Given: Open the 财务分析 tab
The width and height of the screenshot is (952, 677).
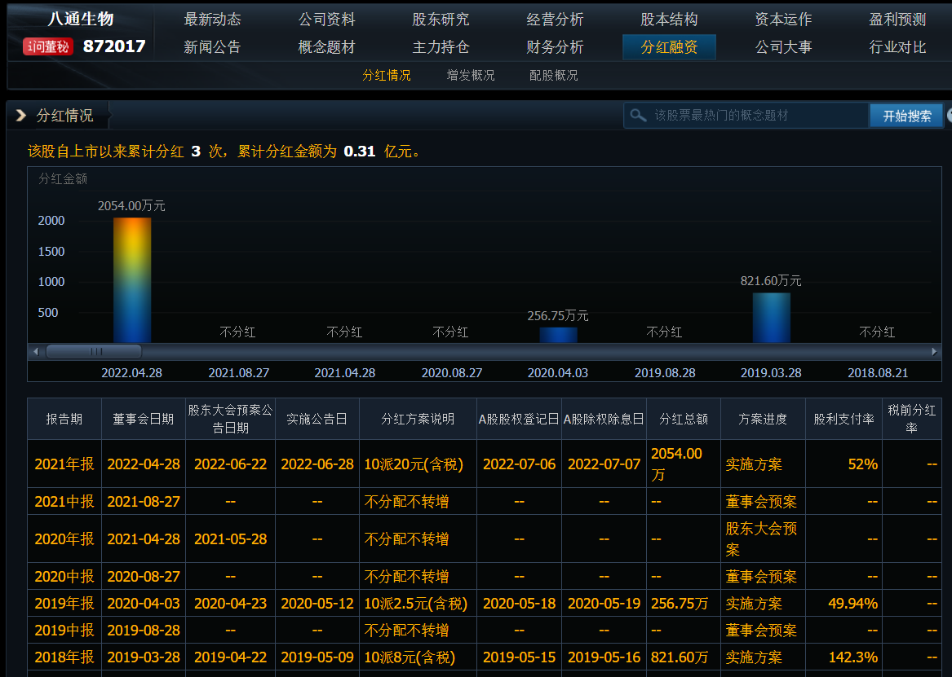Looking at the screenshot, I should click(x=555, y=46).
